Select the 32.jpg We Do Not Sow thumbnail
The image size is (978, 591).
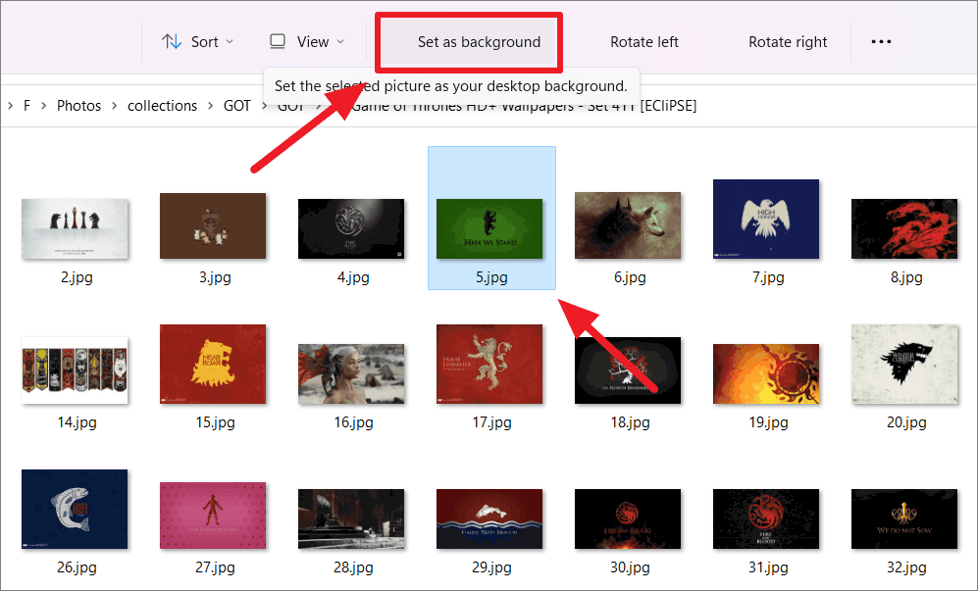pos(904,518)
